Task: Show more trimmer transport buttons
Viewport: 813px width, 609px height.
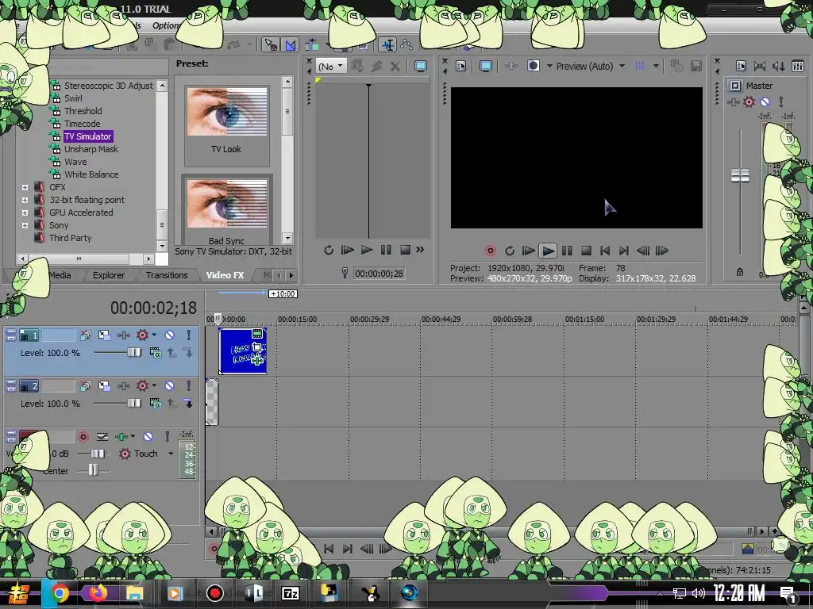Action: point(420,250)
